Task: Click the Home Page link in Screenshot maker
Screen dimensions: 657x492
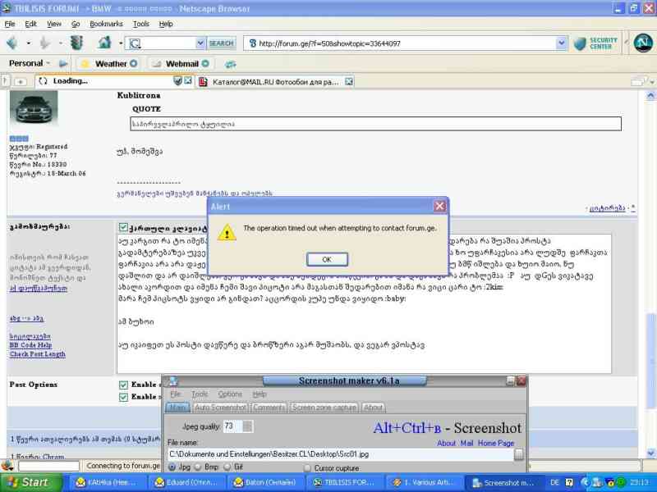Action: [496, 443]
